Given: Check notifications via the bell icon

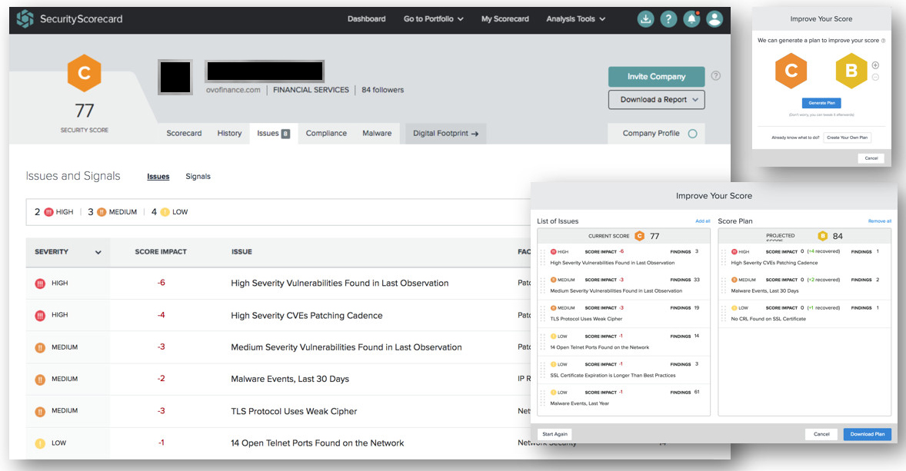Looking at the screenshot, I should (691, 18).
